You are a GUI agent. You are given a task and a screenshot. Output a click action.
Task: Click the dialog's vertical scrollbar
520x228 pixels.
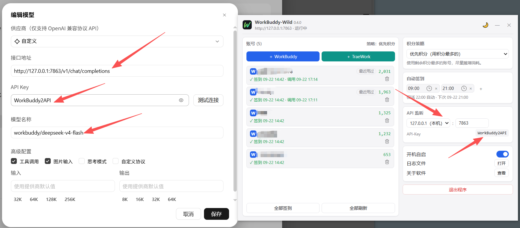(x=235, y=112)
